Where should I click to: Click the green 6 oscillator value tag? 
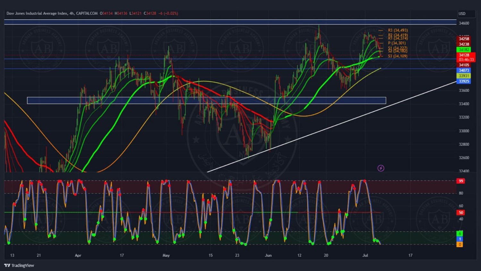[460, 233]
